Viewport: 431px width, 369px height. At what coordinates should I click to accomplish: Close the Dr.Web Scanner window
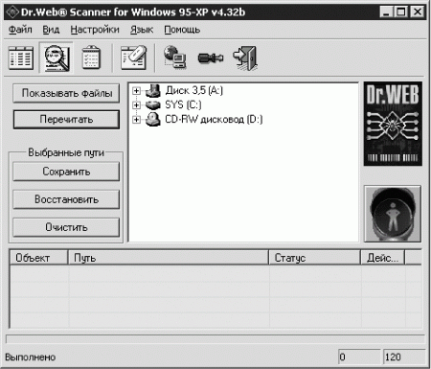pos(417,12)
